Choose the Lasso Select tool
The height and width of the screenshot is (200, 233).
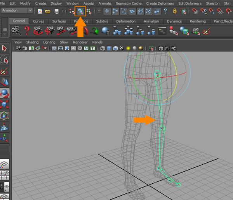pyautogui.click(x=4, y=59)
